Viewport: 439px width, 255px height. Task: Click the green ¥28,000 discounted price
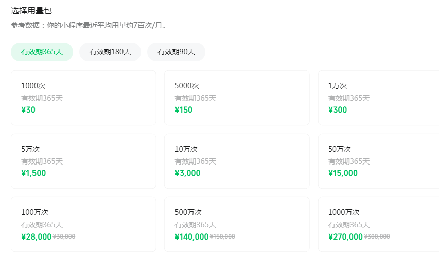(36, 236)
